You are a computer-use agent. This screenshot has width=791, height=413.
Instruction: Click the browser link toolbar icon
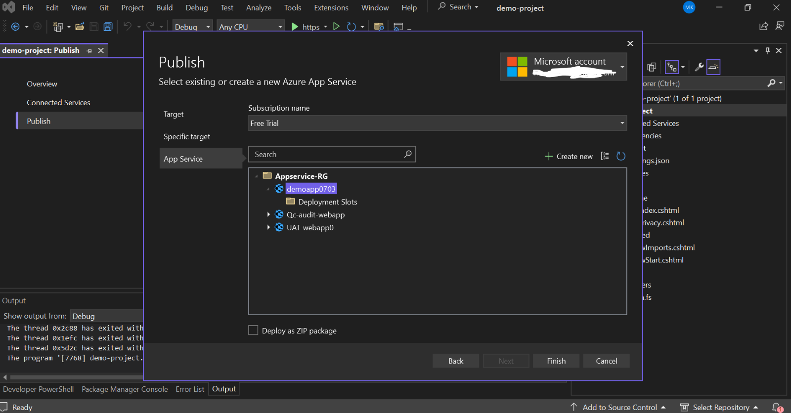click(398, 27)
